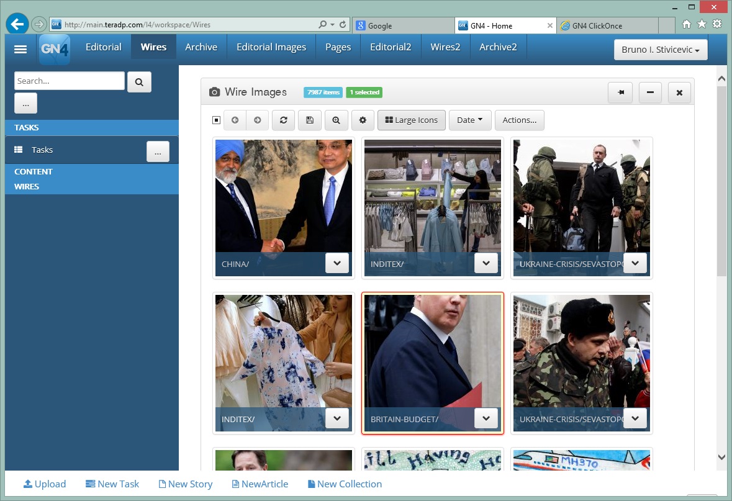Screen dimensions: 732x501
Task: Expand the BRITAIN-BUDGET/ image dropdown arrow
Action: coord(486,418)
